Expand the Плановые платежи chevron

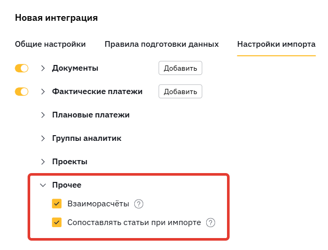[43, 115]
